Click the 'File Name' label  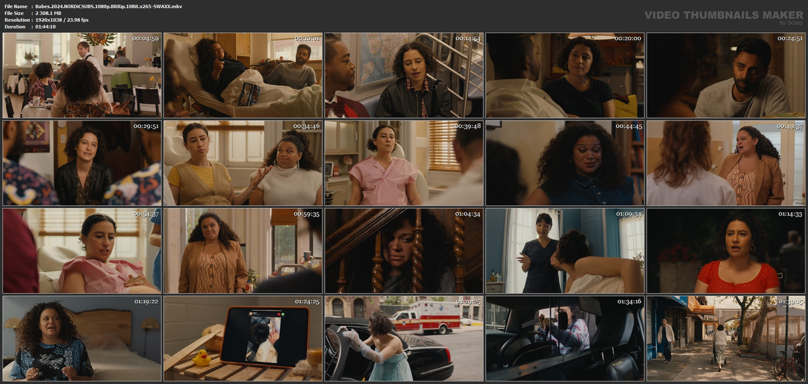[x=16, y=6]
